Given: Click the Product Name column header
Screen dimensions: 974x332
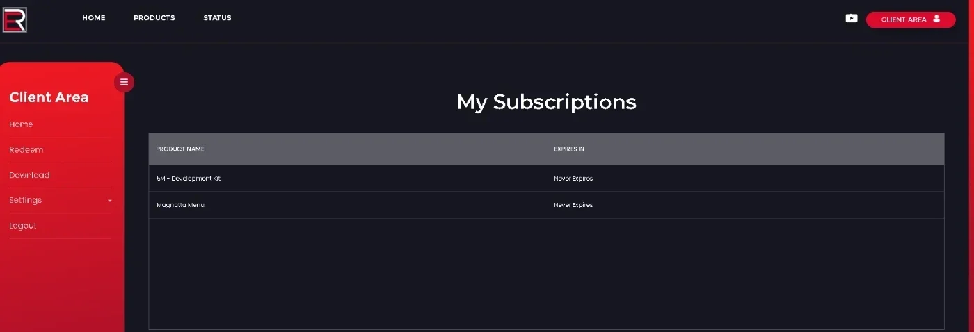Looking at the screenshot, I should point(180,149).
